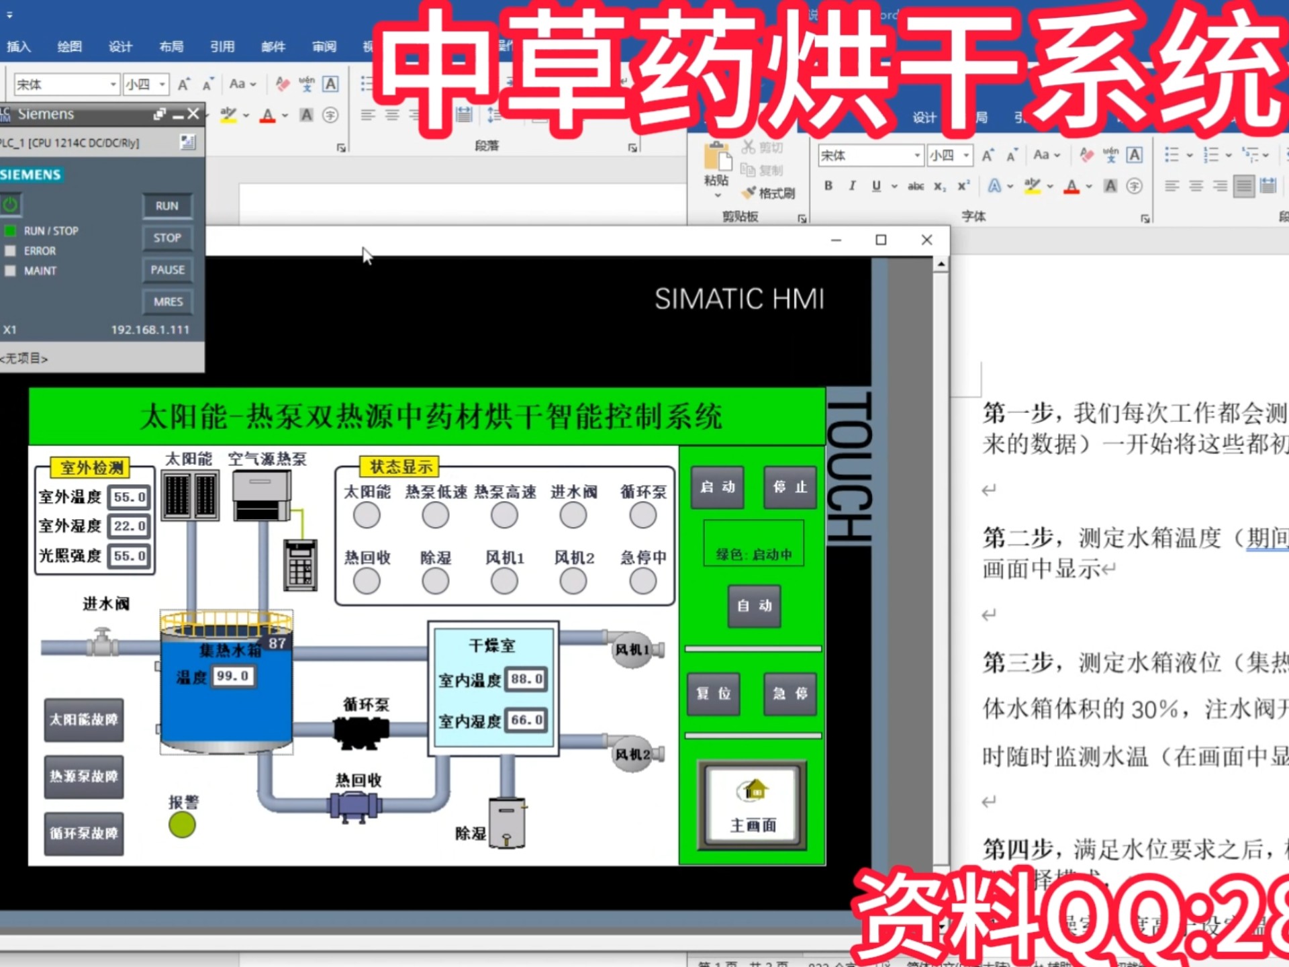Viewport: 1289px width, 967px height.
Task: Center text in front Word window
Action: click(1196, 186)
